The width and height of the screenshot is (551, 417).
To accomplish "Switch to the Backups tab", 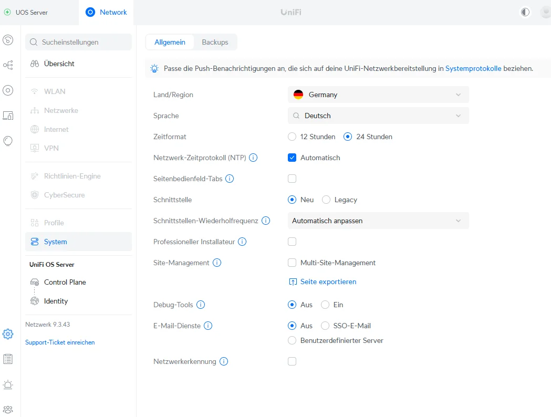I will point(215,42).
